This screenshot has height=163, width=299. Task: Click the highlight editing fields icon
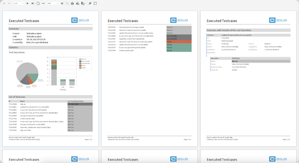tap(67, 3)
